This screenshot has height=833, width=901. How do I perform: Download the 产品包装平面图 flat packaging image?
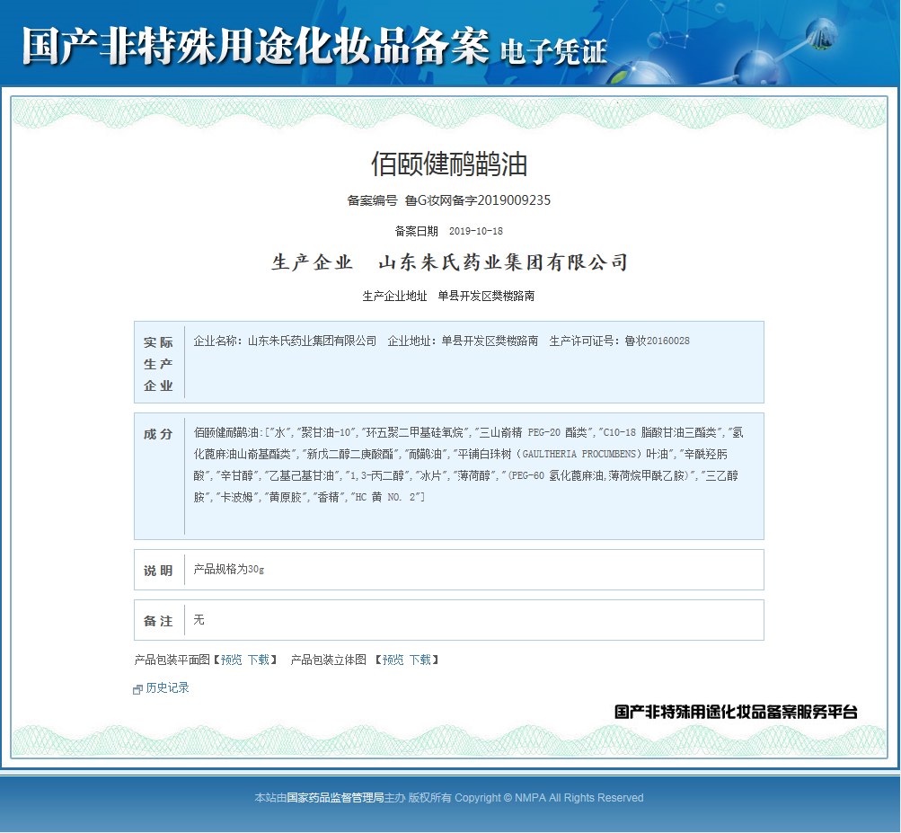258,659
